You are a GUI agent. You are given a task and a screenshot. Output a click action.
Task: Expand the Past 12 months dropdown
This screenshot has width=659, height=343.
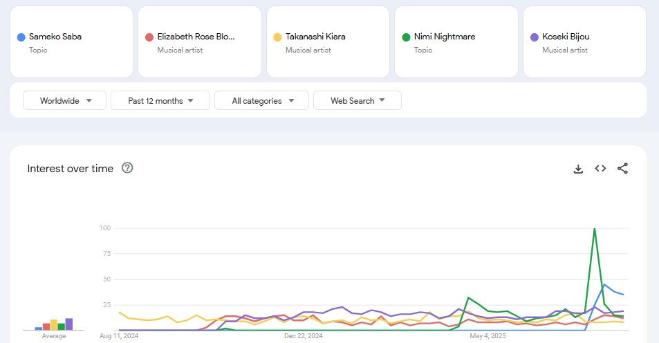tap(160, 100)
